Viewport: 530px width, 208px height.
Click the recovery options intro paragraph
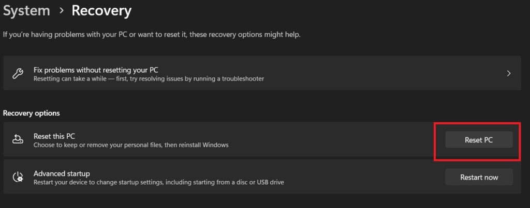pyautogui.click(x=152, y=35)
